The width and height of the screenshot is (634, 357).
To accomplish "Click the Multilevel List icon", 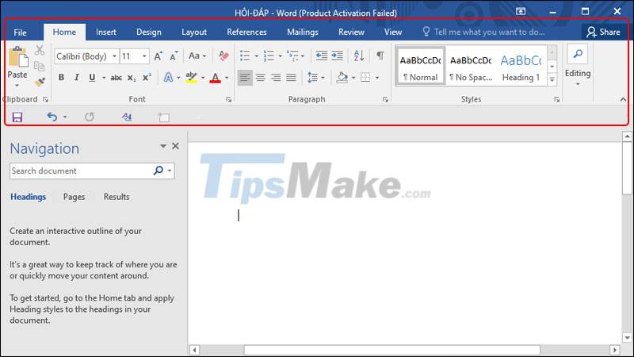I will [292, 56].
